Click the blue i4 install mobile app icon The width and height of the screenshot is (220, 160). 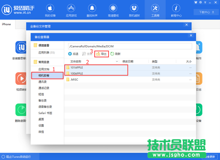[x=21, y=47]
